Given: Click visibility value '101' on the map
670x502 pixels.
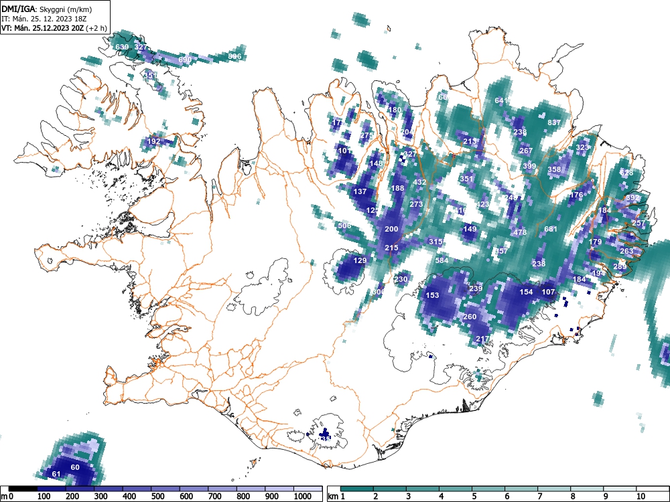Looking at the screenshot, I should pos(344,151).
